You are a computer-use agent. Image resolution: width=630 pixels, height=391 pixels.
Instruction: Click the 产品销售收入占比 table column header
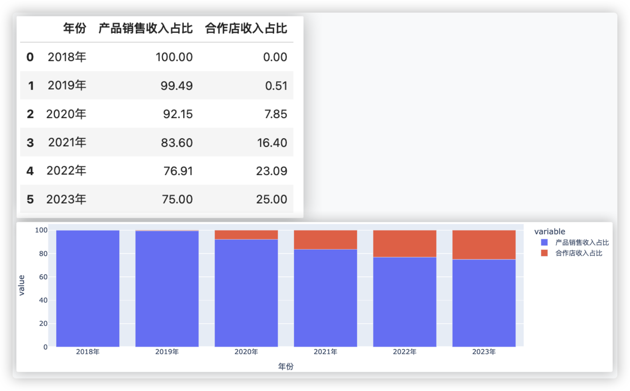coord(145,28)
